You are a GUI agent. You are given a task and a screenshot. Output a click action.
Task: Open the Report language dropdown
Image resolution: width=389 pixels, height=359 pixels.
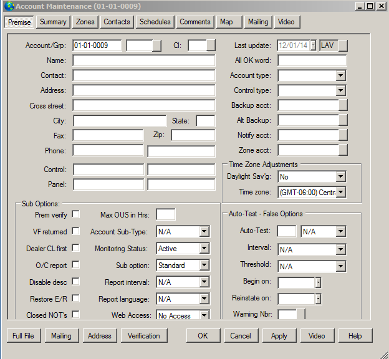204,299
